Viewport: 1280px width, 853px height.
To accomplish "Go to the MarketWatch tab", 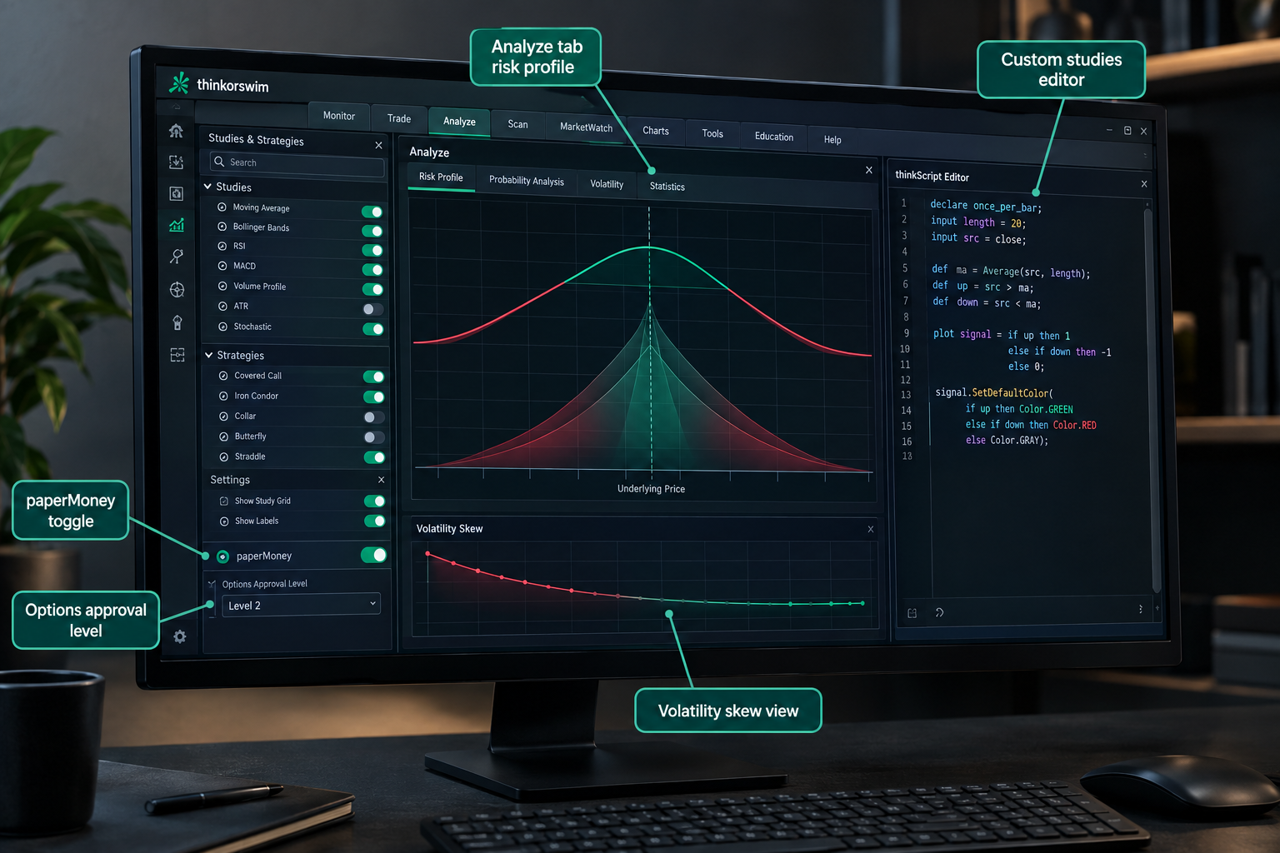I will coord(586,127).
